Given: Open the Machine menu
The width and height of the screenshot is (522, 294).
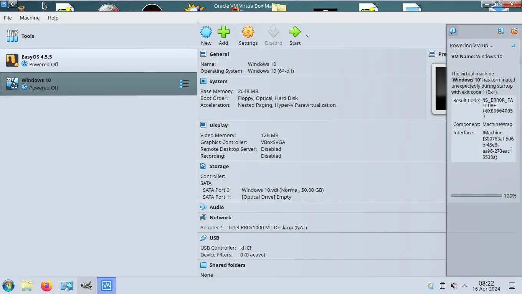Looking at the screenshot, I should (x=30, y=18).
